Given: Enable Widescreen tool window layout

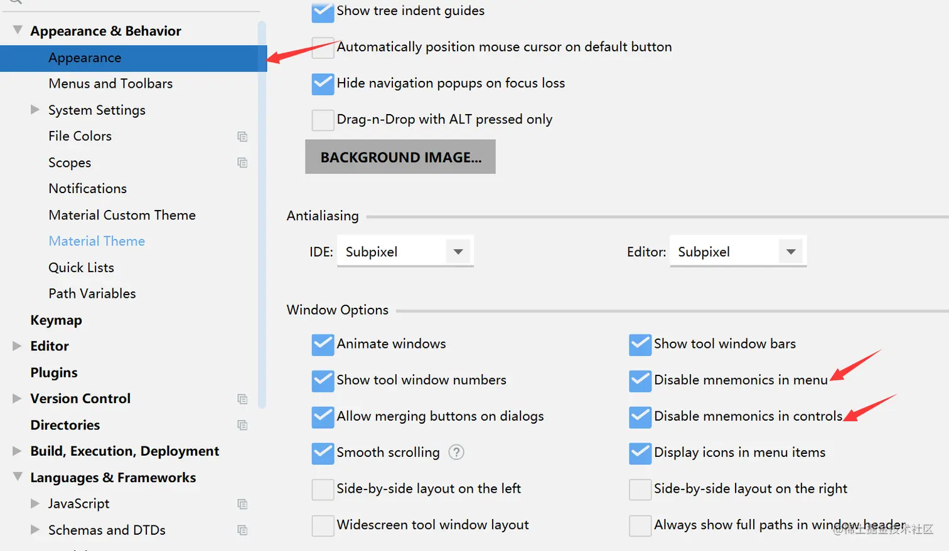Looking at the screenshot, I should coord(323,525).
